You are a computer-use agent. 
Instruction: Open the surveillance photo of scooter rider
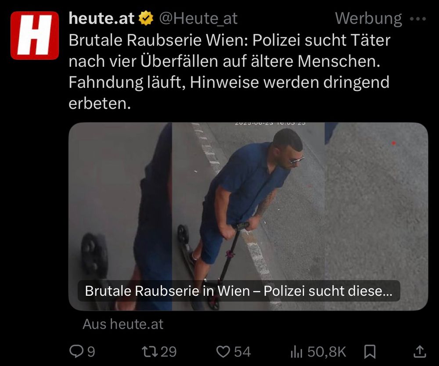tap(248, 216)
